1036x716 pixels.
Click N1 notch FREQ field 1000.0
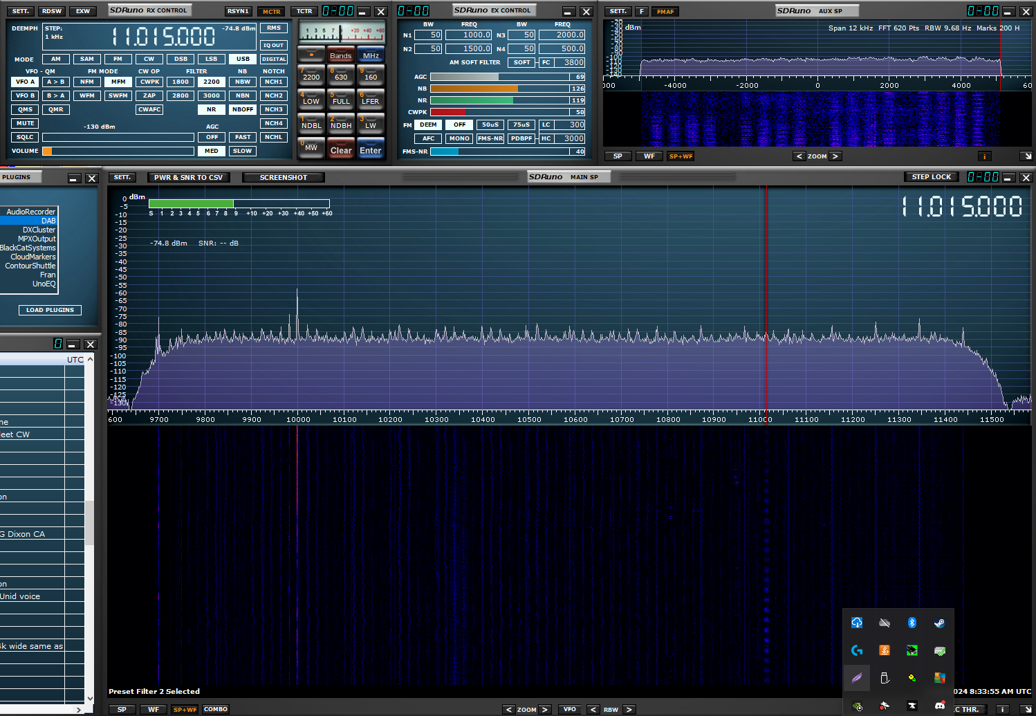click(x=469, y=35)
